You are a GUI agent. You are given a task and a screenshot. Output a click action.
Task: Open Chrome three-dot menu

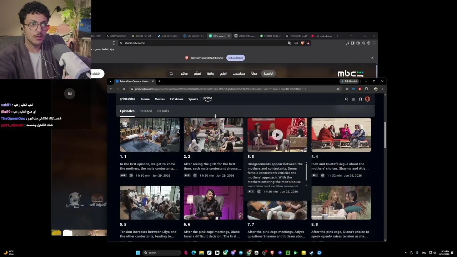coord(382,89)
